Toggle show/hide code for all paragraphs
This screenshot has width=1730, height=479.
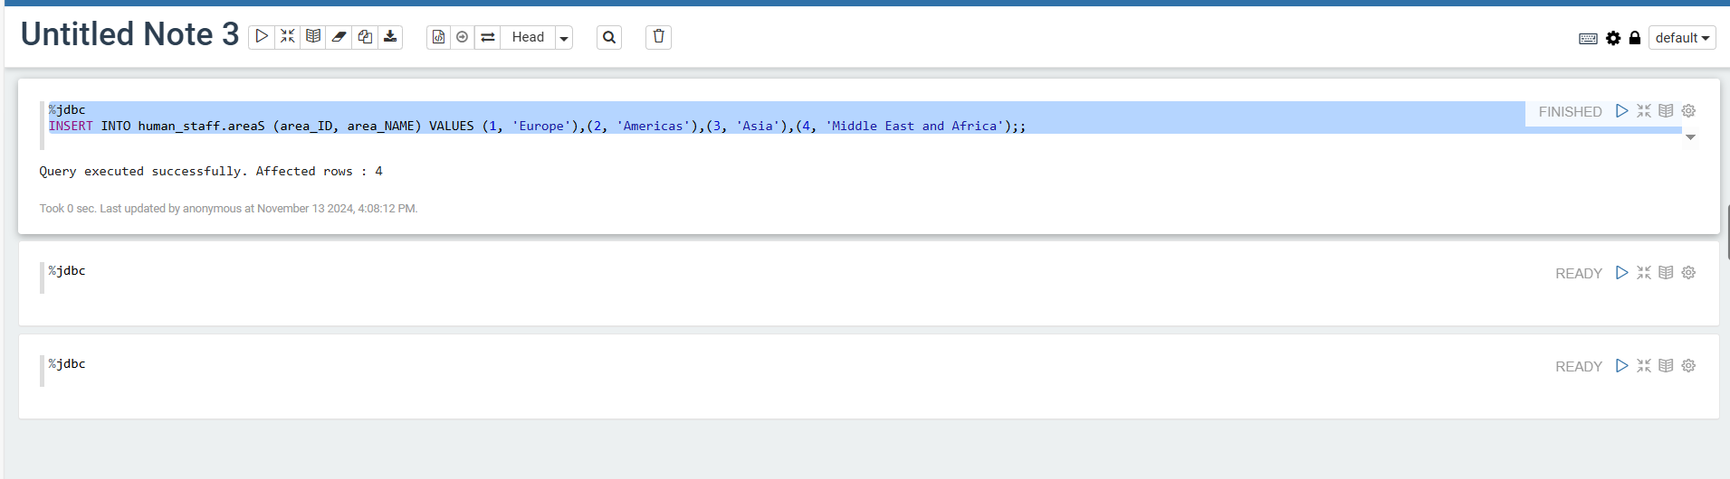[287, 37]
